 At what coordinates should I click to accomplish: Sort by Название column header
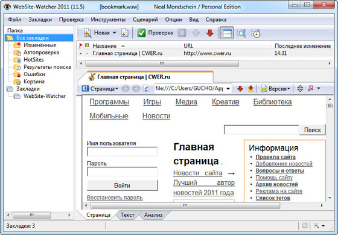point(105,46)
